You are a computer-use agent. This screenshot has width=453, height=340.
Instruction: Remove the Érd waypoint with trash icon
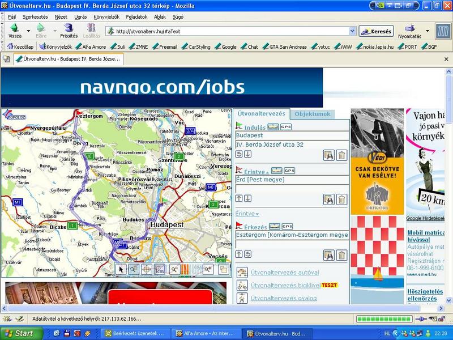tap(341, 199)
